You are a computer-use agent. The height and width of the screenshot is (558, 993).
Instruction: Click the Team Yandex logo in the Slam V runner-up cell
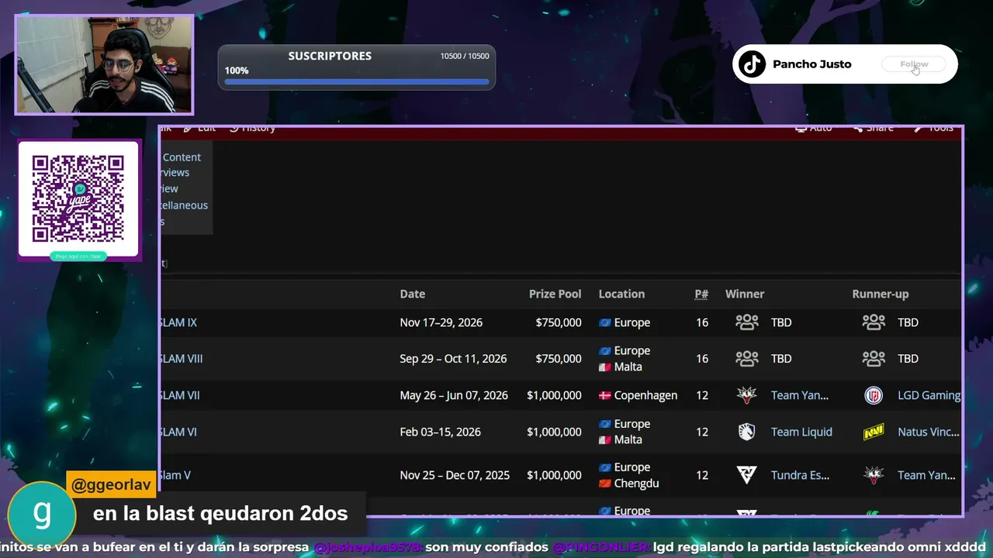click(x=874, y=475)
